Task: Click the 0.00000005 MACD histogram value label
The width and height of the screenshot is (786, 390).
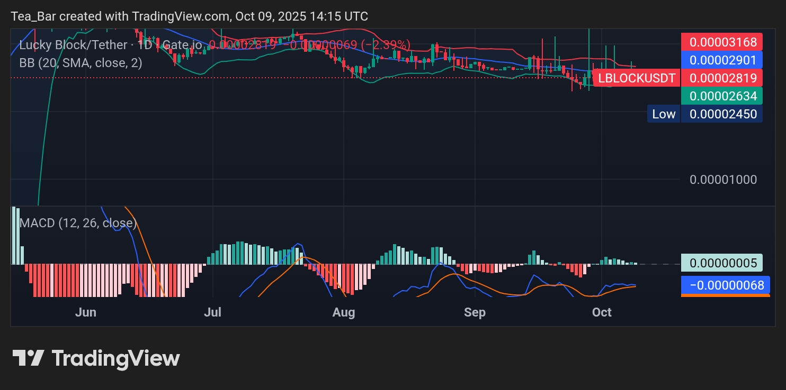Action: click(722, 263)
